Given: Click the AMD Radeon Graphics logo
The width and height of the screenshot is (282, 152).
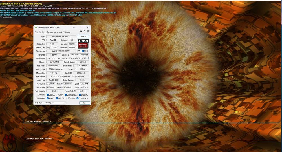Looking at the screenshot, I should 83,44.
